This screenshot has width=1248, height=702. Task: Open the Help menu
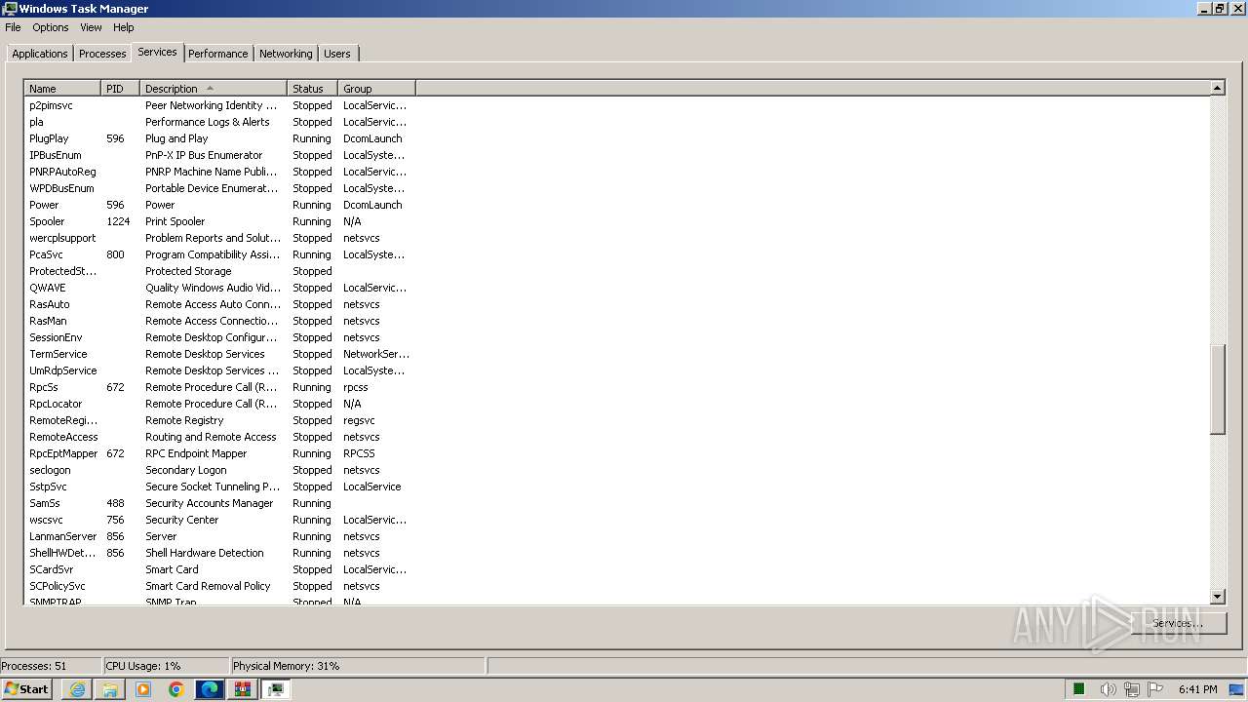pyautogui.click(x=124, y=27)
